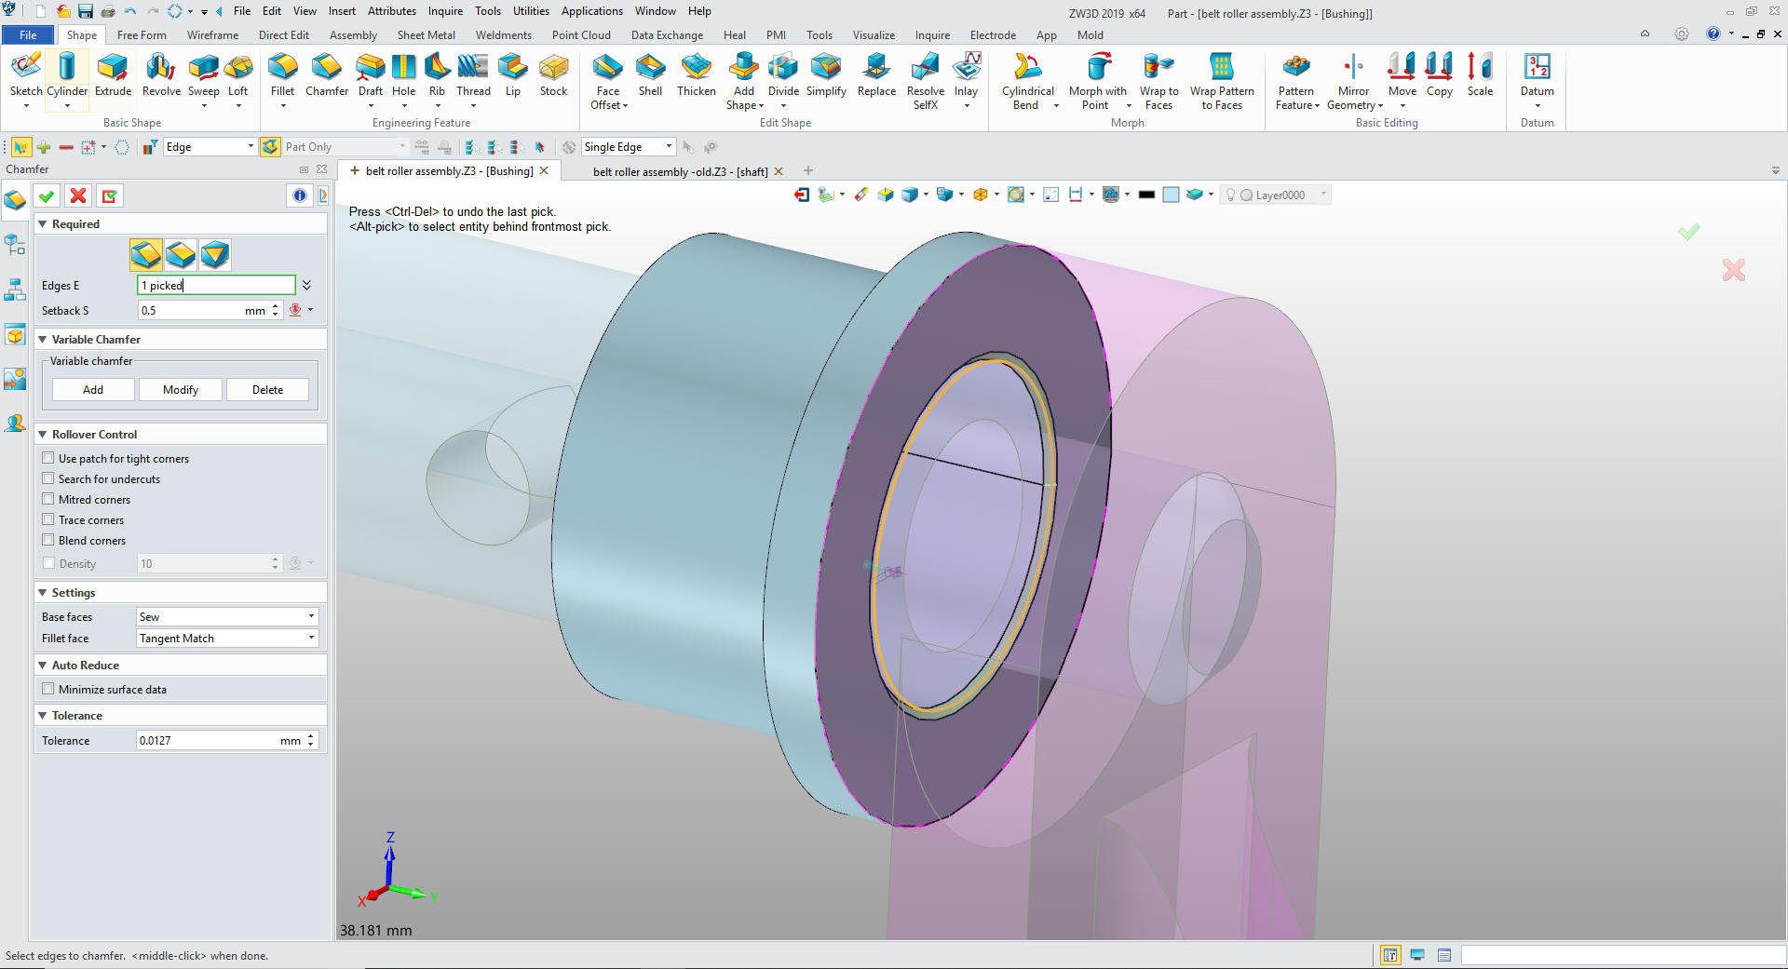Open the Revolve tool
The width and height of the screenshot is (1788, 969).
[161, 74]
